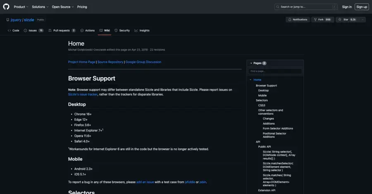Open the Solutions dropdown menu

tap(40, 7)
